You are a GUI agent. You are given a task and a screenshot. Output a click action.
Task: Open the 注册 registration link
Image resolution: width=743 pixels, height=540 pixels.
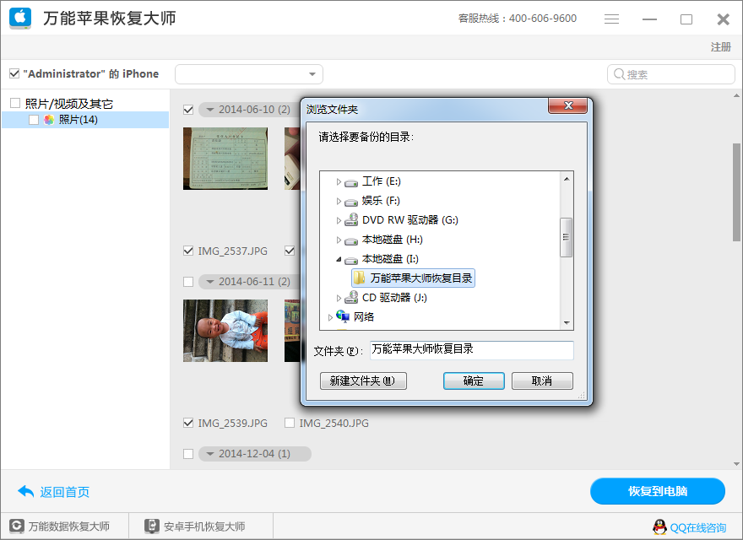coord(720,47)
